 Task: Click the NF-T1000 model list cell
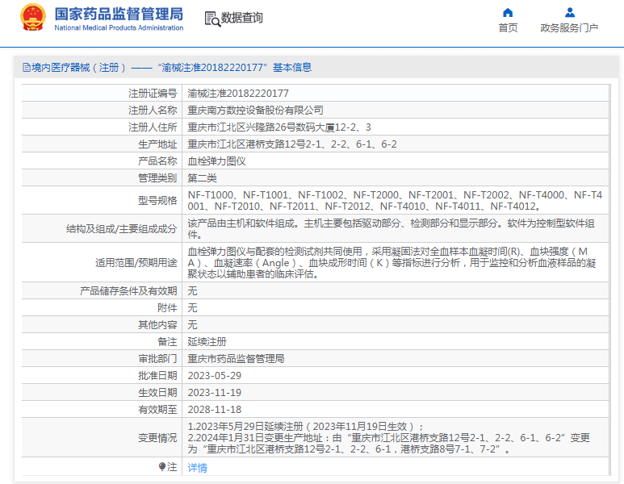(395, 200)
